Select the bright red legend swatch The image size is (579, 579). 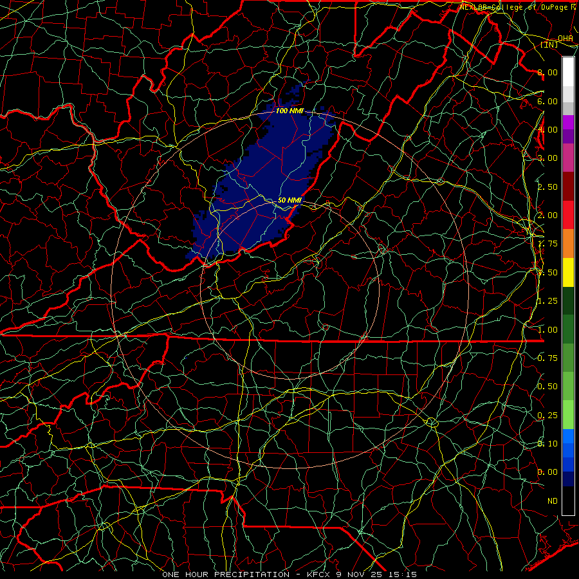click(568, 215)
